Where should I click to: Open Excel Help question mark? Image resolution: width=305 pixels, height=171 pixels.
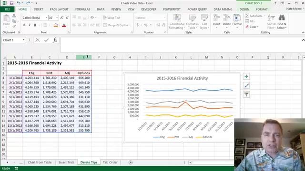[275, 3]
